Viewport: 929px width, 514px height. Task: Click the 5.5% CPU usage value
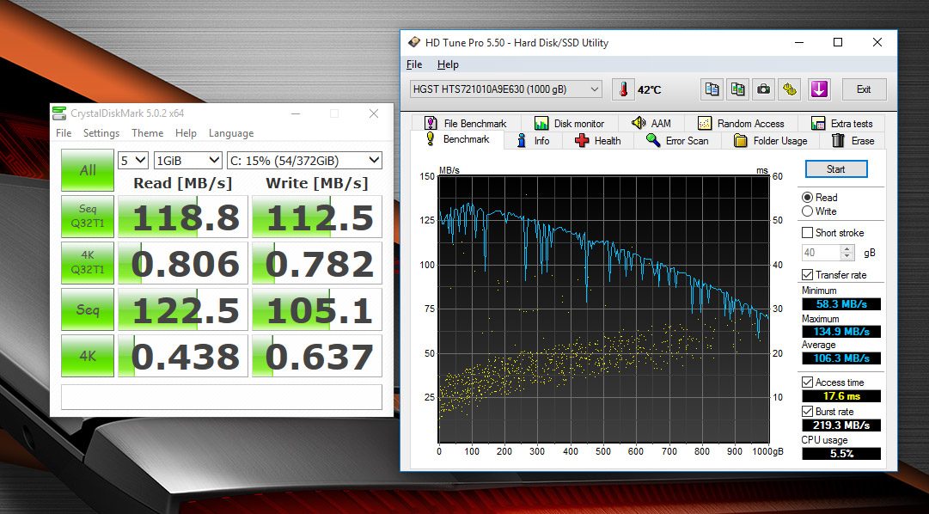[x=841, y=454]
